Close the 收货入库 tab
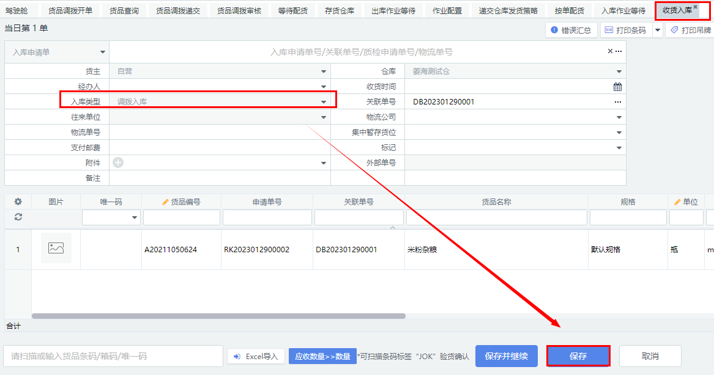The width and height of the screenshot is (714, 375). (695, 7)
